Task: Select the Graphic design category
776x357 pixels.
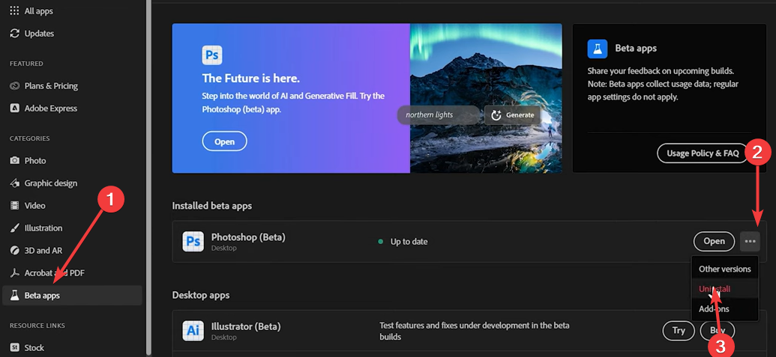Action: [43, 183]
